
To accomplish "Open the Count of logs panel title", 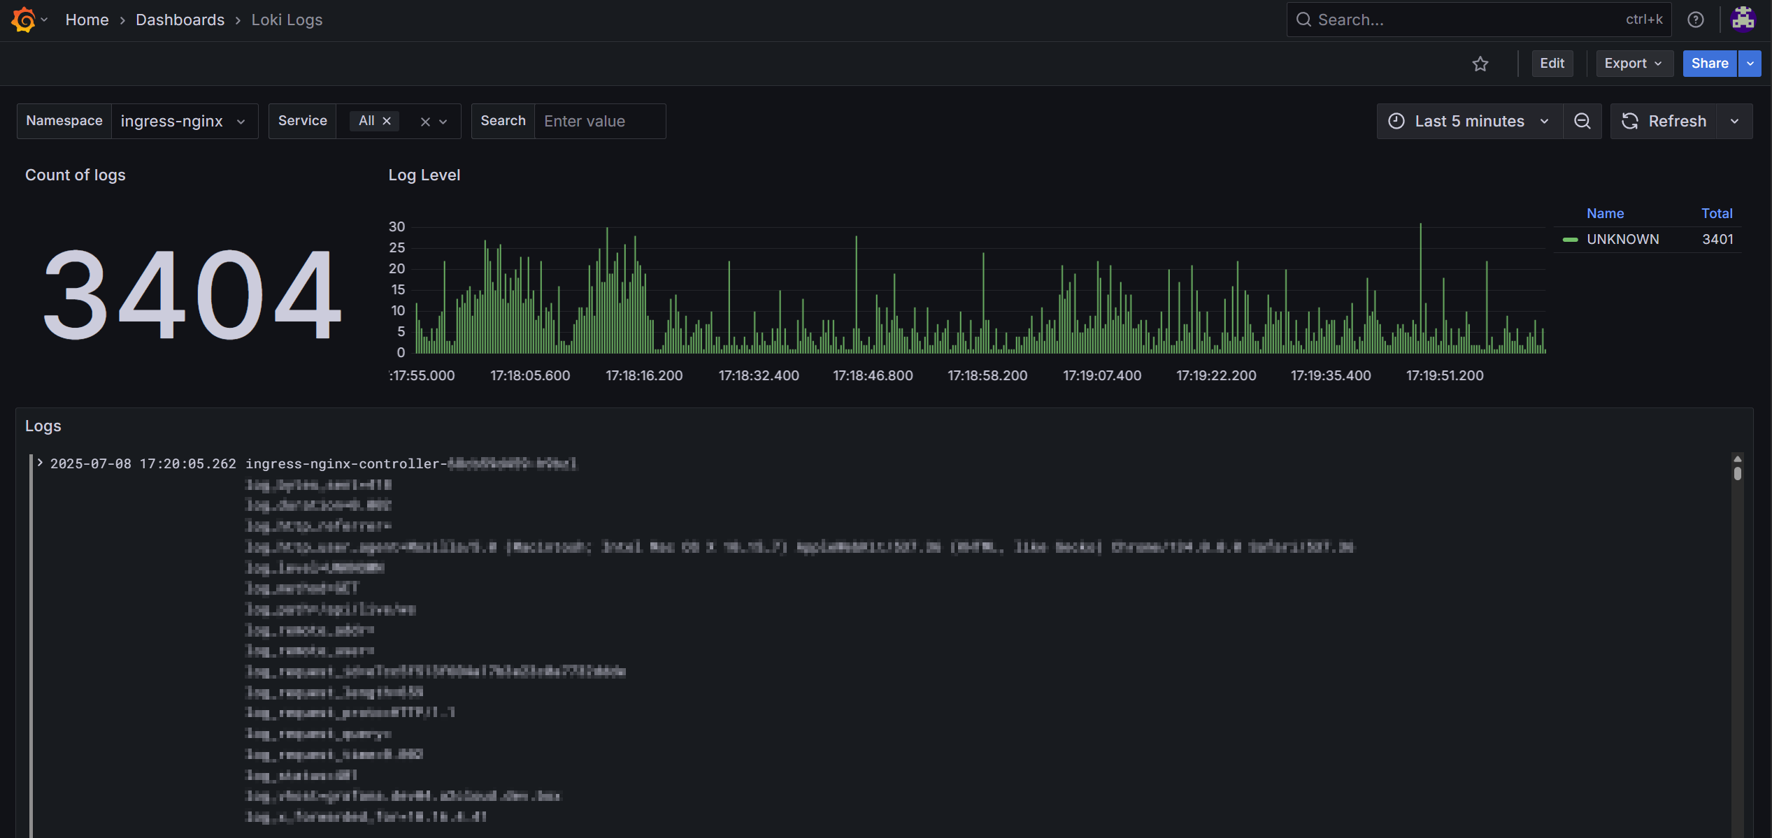I will point(76,175).
